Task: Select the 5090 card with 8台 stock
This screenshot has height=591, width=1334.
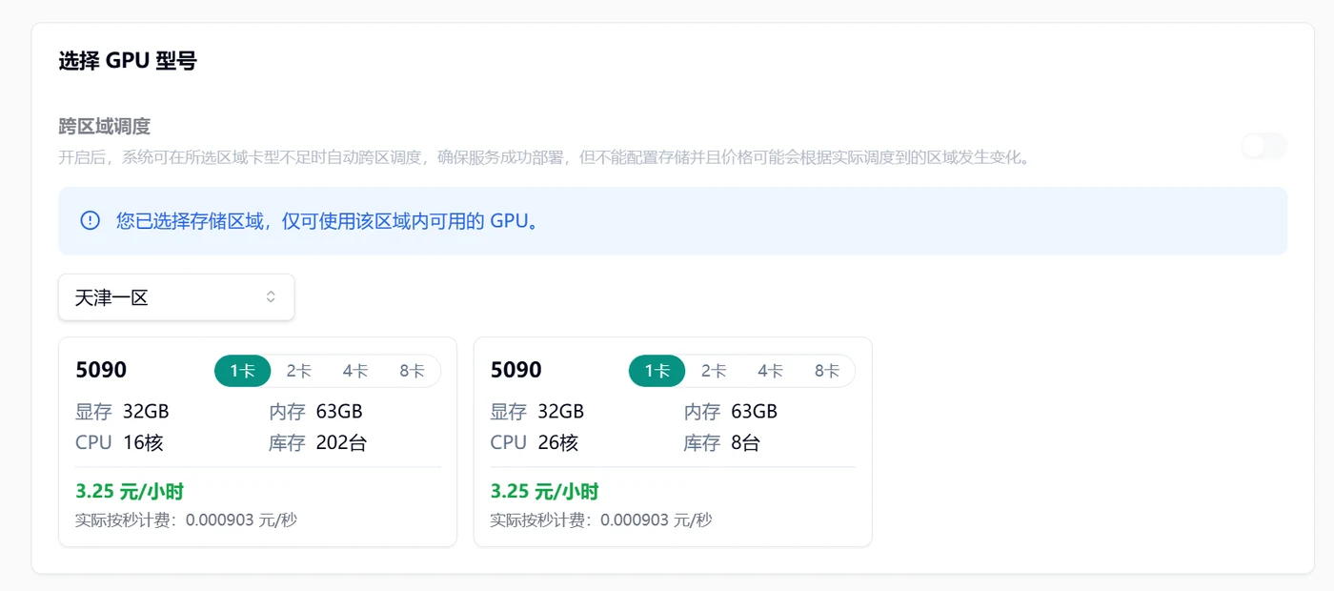Action: [673, 442]
